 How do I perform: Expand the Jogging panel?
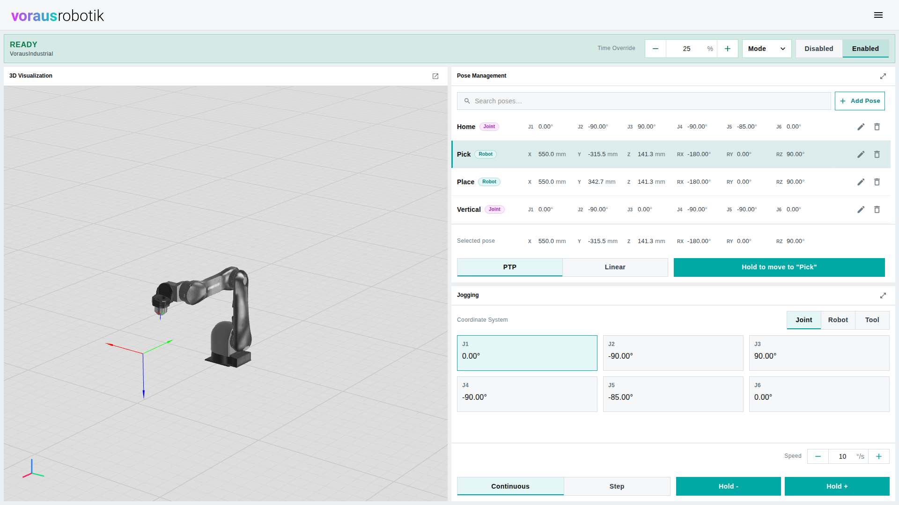(x=883, y=296)
